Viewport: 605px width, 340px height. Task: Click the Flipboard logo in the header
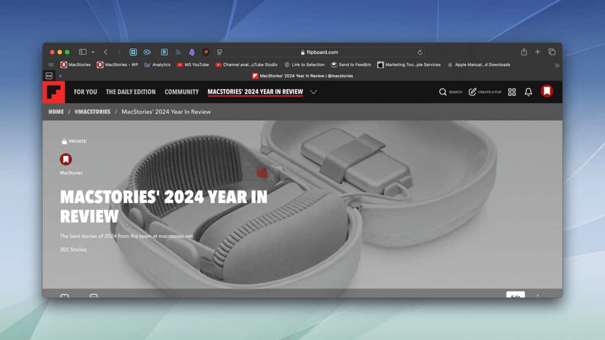[54, 92]
